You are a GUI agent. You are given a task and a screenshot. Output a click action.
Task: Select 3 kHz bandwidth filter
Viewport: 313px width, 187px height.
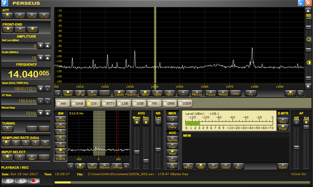point(60,145)
